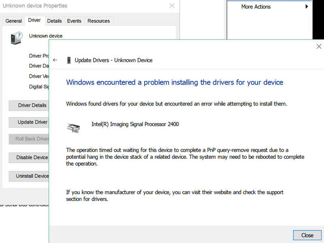Viewport: 324px width, 243px height.
Task: Click the 'Windows encountered a problem' heading
Action: click(x=175, y=83)
